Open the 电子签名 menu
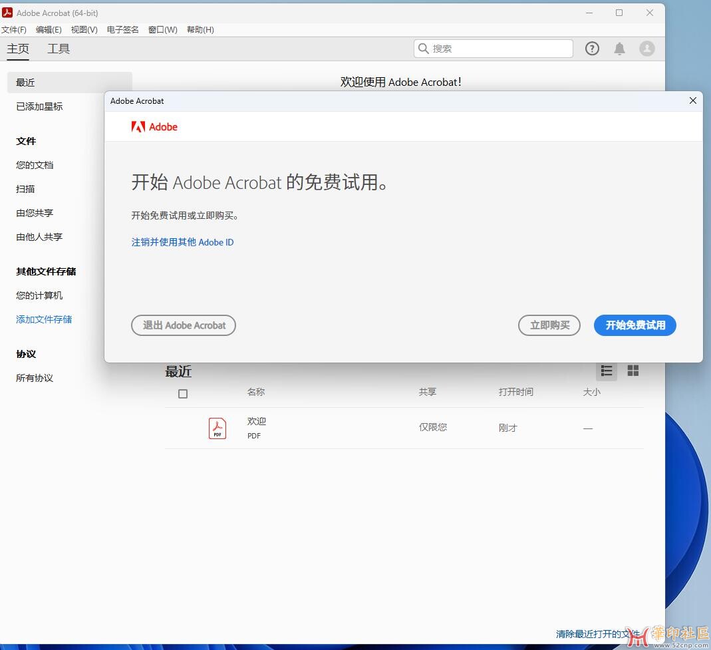The height and width of the screenshot is (650, 711). (x=122, y=30)
